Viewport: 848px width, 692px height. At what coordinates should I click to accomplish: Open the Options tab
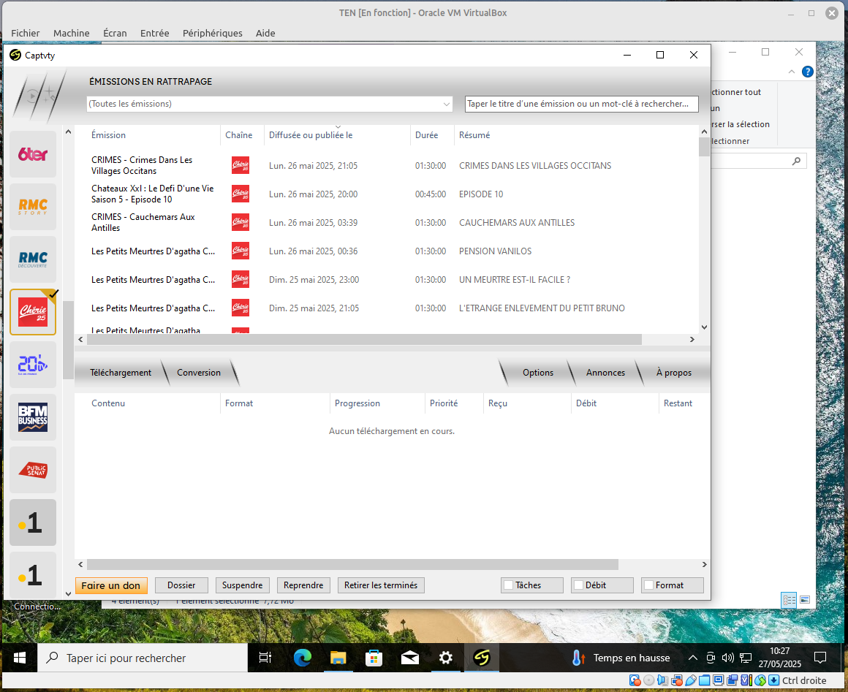point(537,373)
